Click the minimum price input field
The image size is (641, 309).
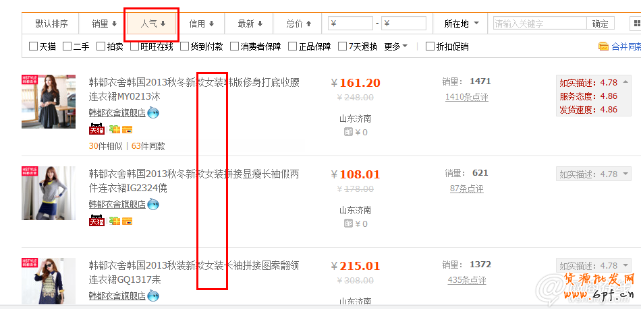(350, 24)
